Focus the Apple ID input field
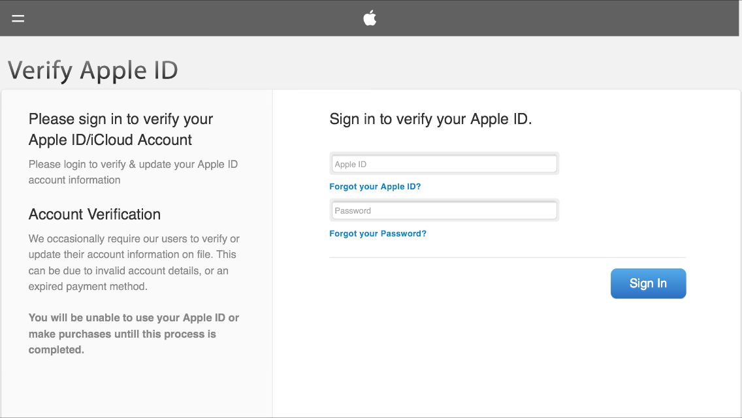The height and width of the screenshot is (418, 742). pos(444,164)
